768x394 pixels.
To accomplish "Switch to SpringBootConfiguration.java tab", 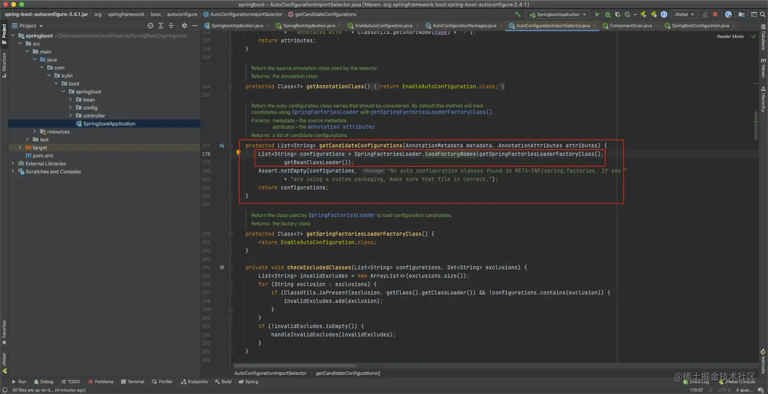I will (700, 25).
